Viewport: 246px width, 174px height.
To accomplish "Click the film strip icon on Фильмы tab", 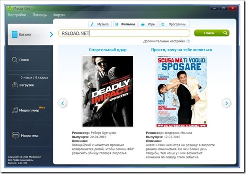I will (117, 24).
